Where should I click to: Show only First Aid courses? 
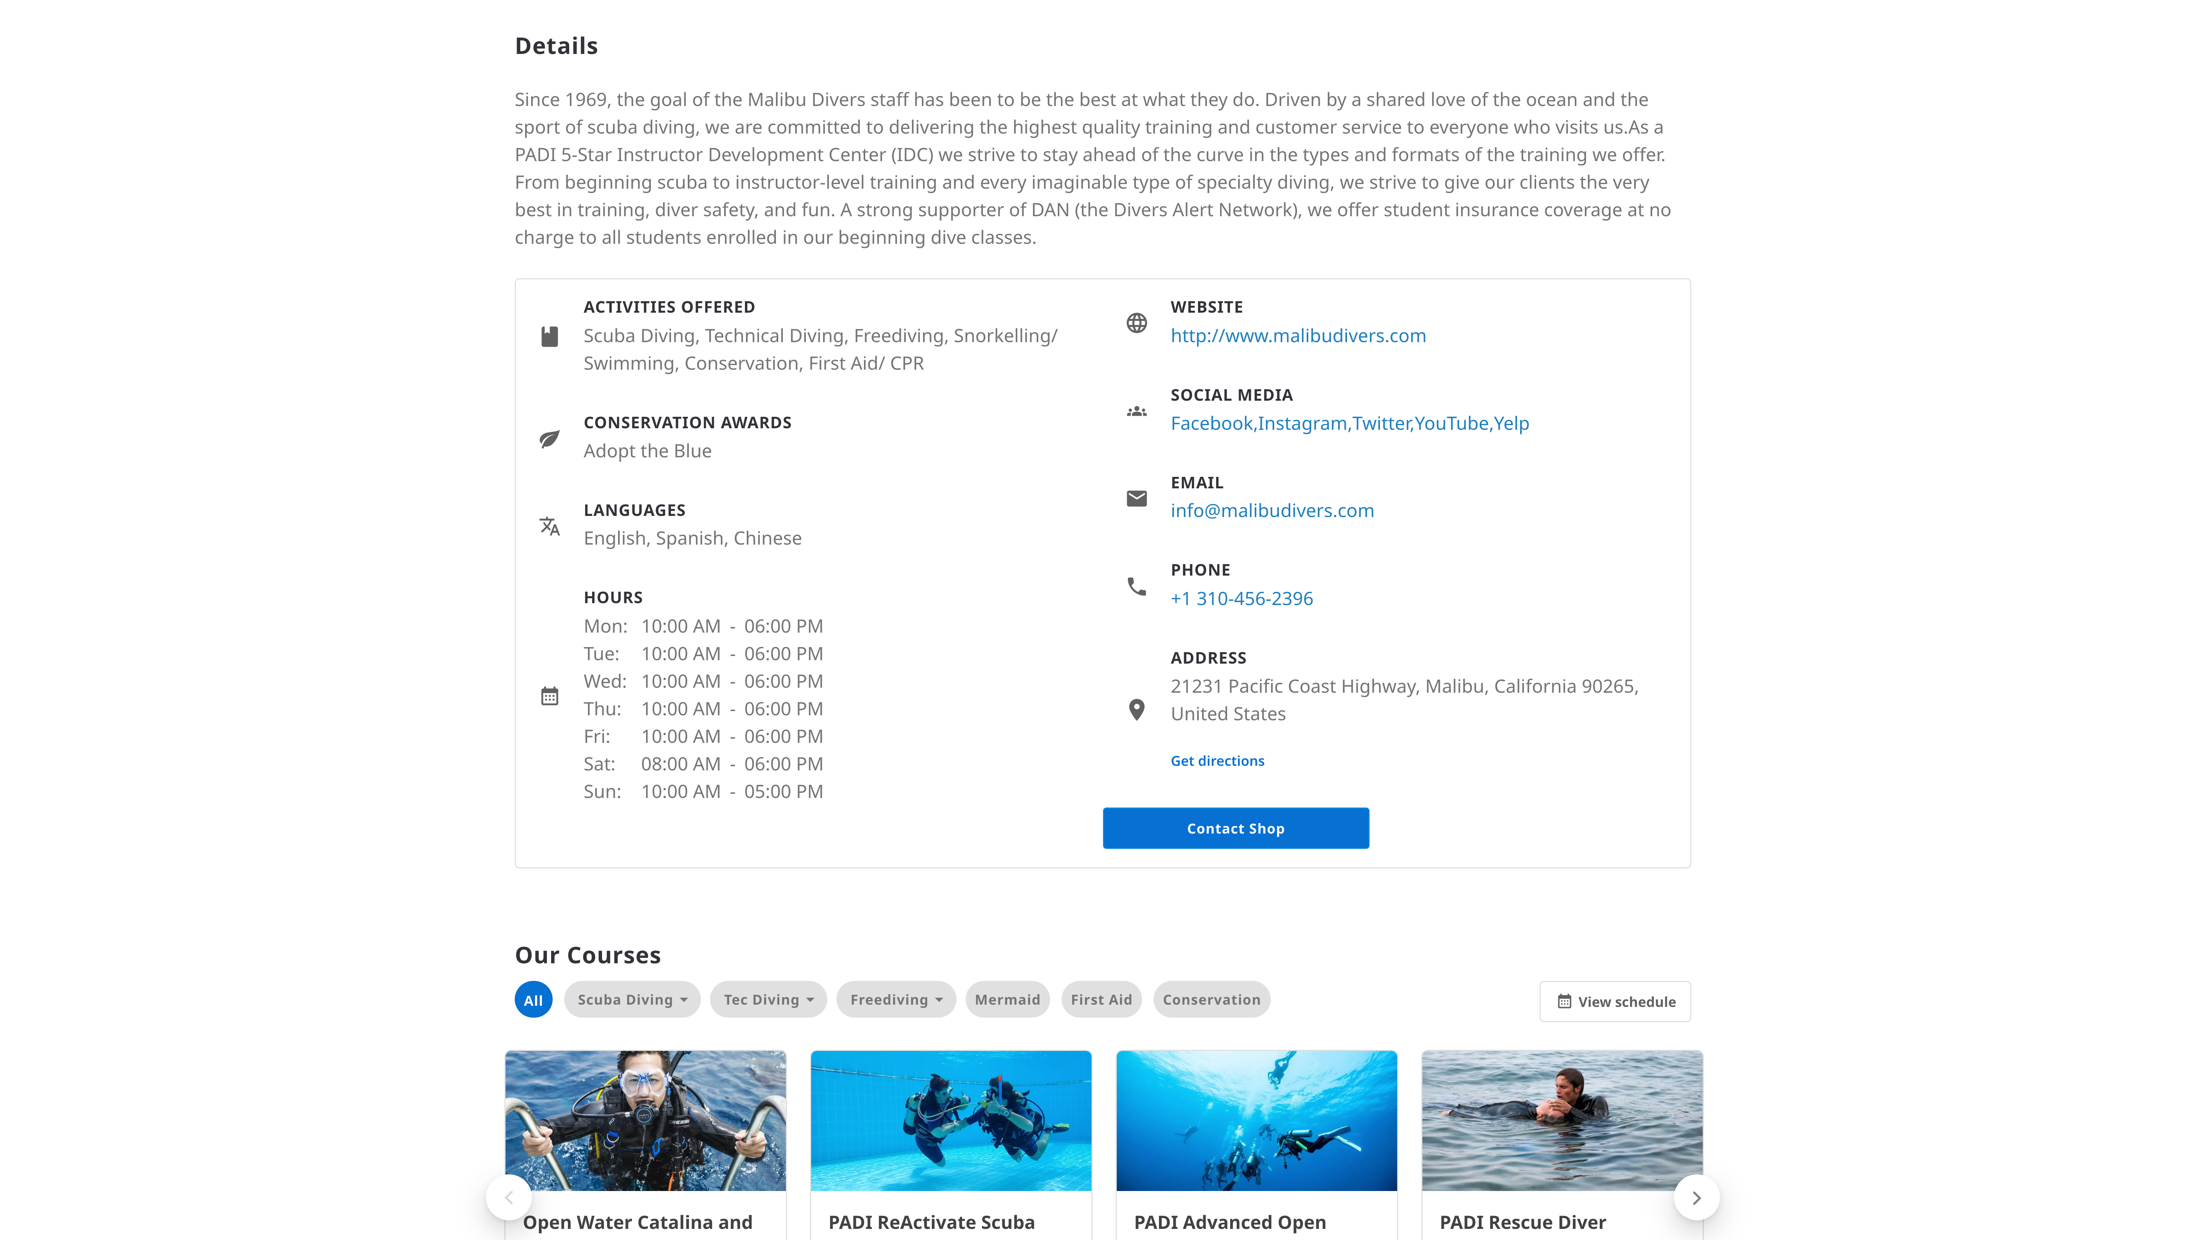1101,1000
